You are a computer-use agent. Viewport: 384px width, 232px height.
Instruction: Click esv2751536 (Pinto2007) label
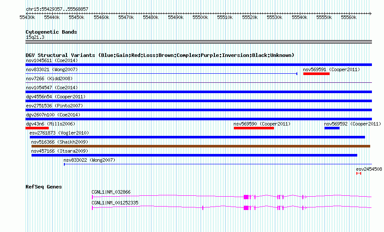click(x=54, y=106)
